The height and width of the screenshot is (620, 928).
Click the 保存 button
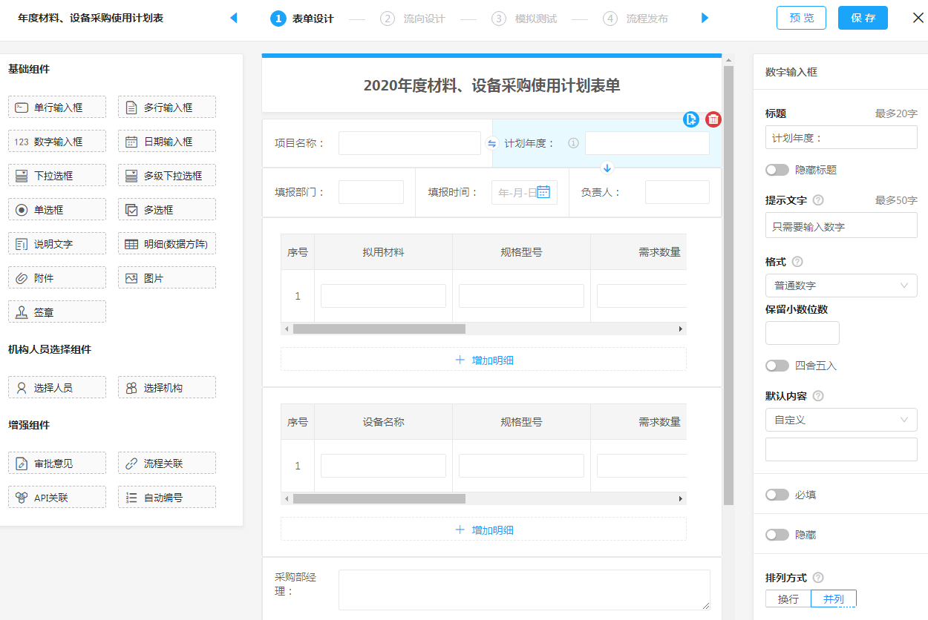tap(863, 18)
